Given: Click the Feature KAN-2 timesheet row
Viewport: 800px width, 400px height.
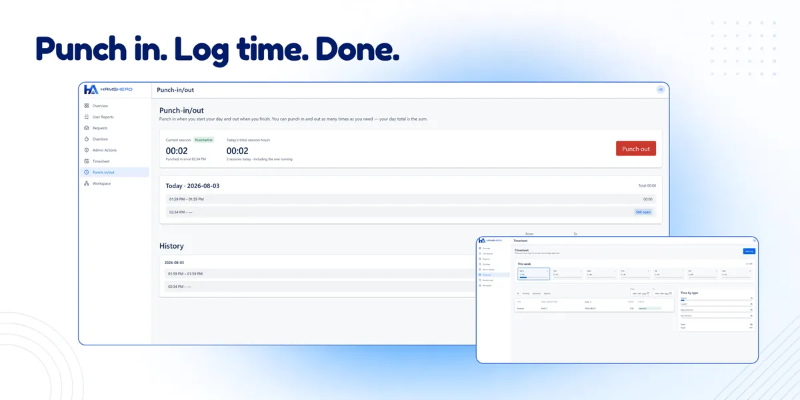Looking at the screenshot, I should point(594,309).
